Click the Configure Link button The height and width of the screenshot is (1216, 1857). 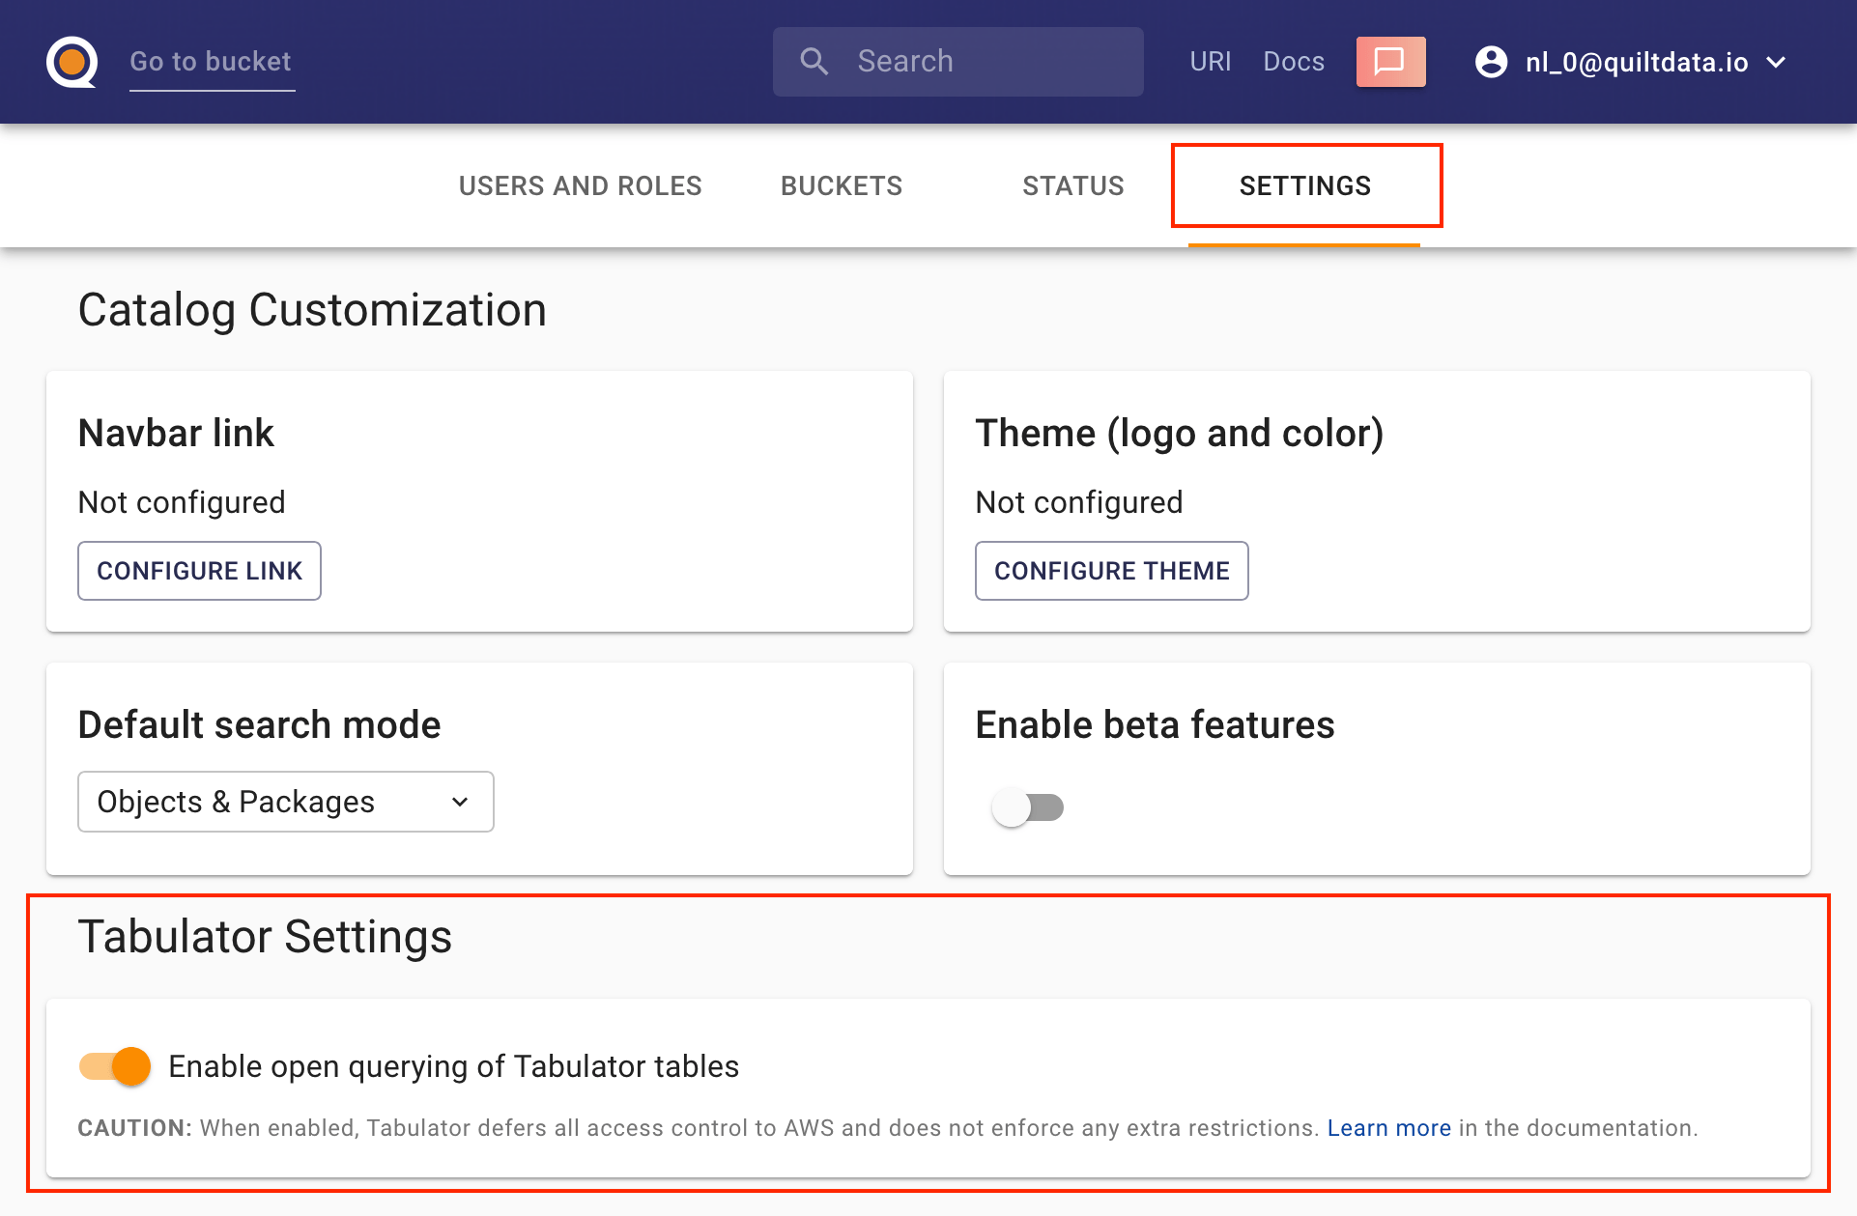click(199, 571)
